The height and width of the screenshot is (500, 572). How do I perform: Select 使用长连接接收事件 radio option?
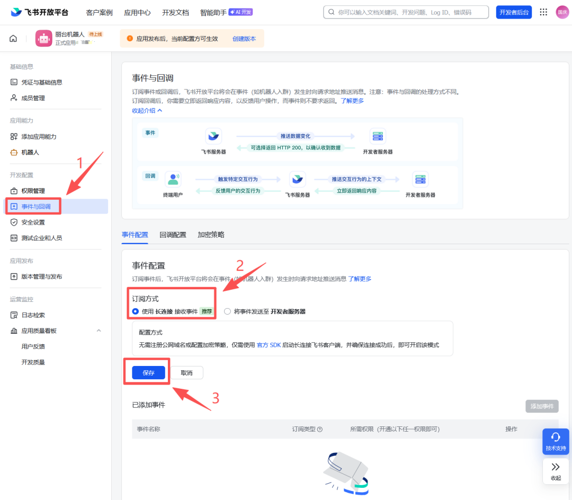(x=136, y=311)
